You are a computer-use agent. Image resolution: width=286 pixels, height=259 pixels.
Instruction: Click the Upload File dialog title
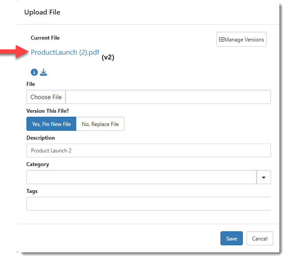click(x=42, y=12)
